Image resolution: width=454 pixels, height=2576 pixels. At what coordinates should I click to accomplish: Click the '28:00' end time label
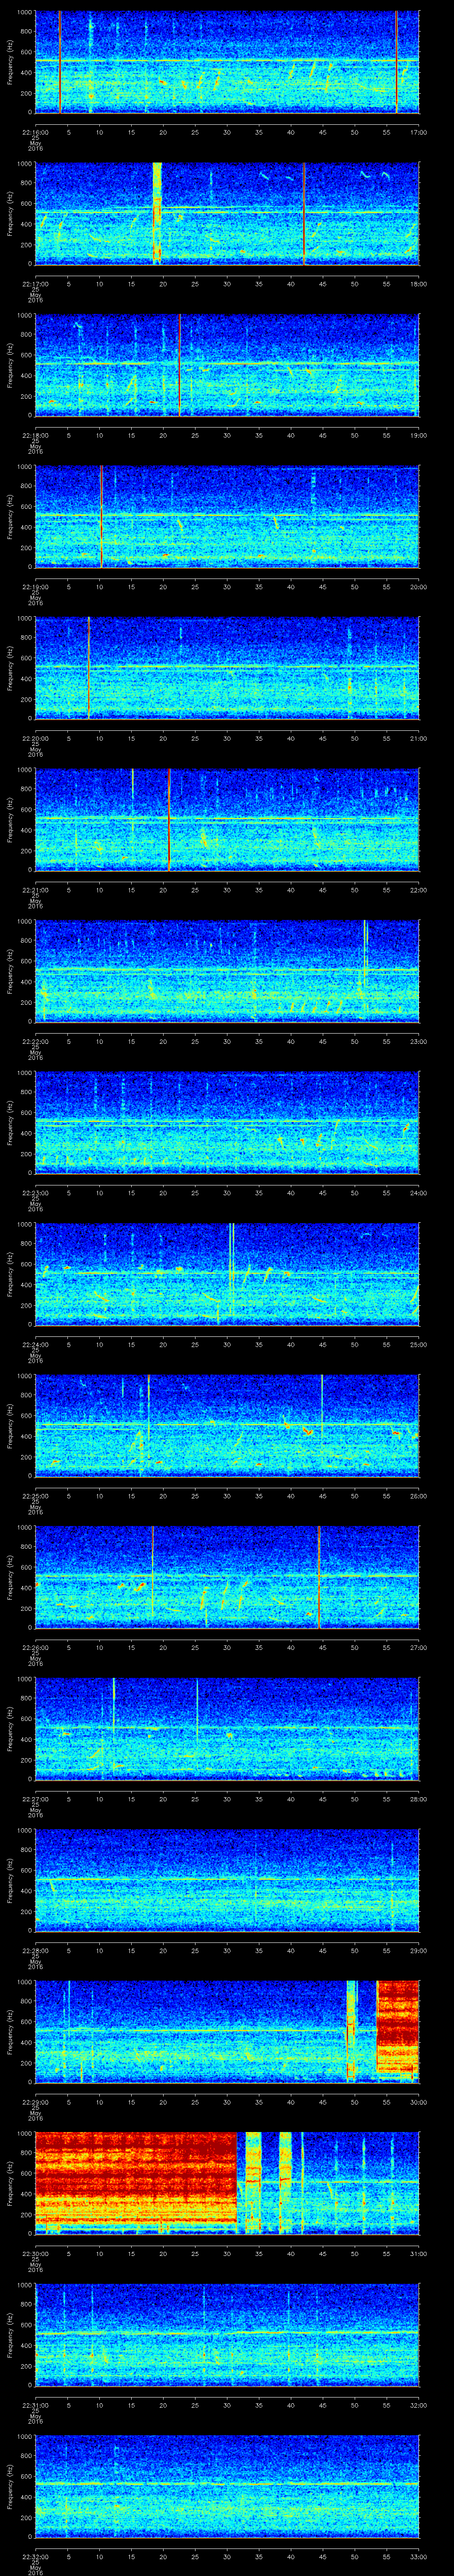(x=418, y=1798)
